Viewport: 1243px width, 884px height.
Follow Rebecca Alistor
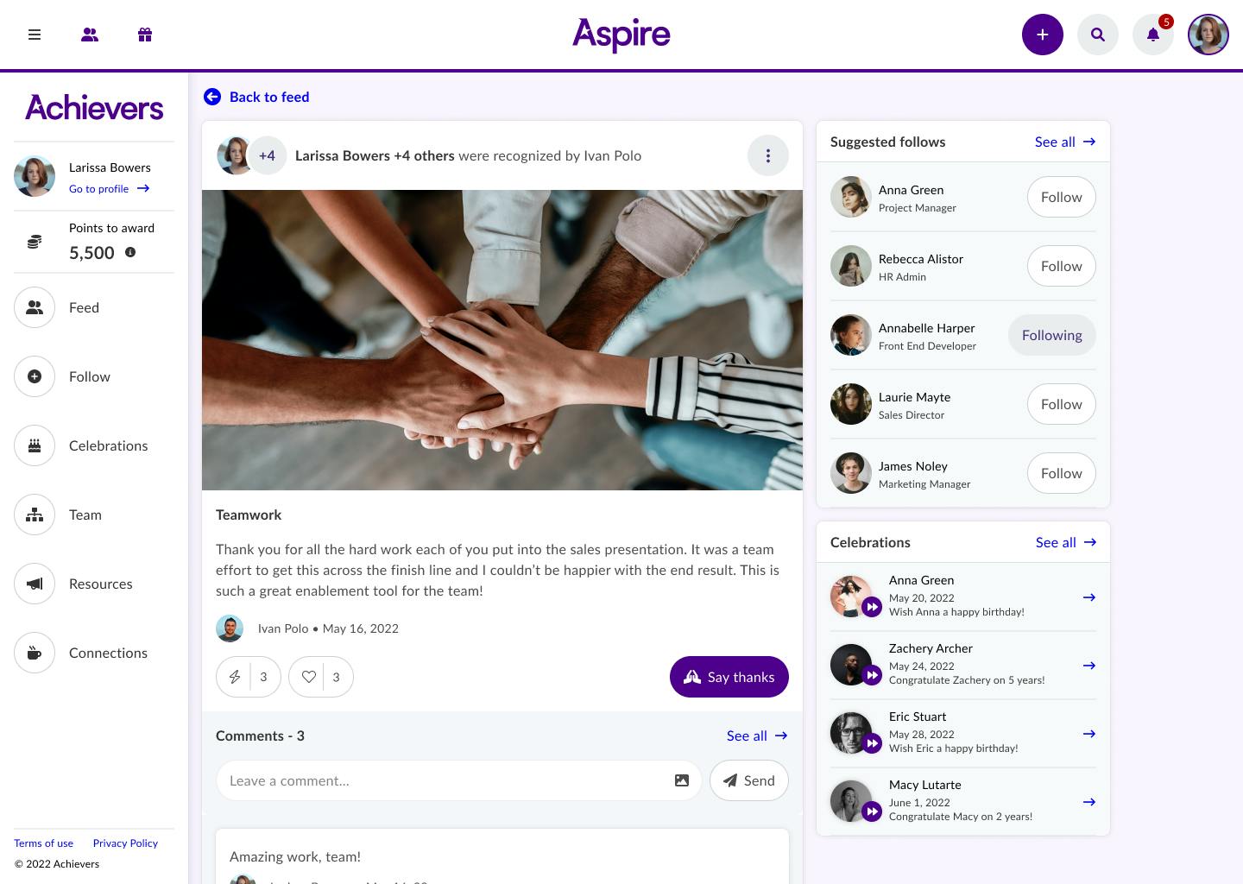1062,266
